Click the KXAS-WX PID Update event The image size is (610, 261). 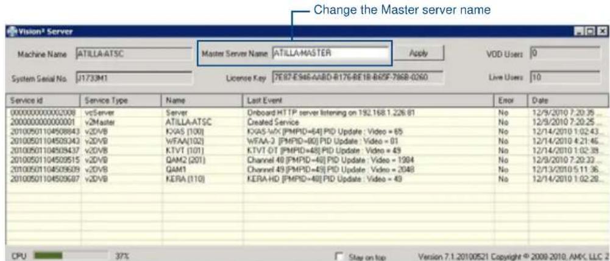tap(325, 131)
